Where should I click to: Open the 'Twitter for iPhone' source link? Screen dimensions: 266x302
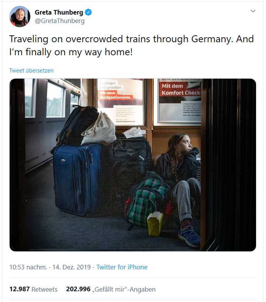coord(122,267)
